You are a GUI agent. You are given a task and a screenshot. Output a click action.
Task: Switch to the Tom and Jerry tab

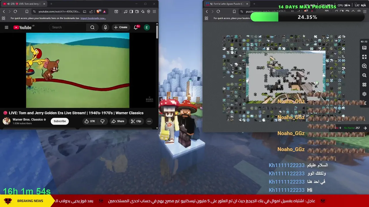(24, 4)
